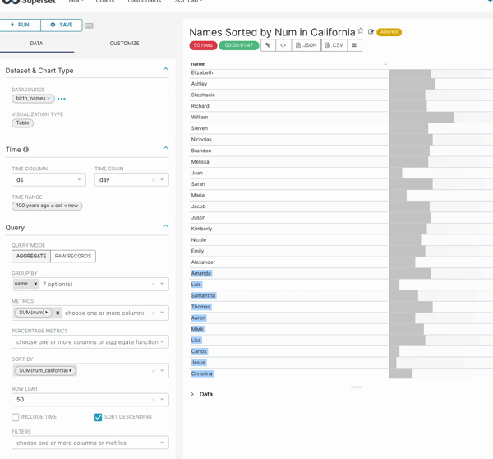Viewport: 493px width, 459px height.
Task: Expand the SUM(num) metric arrow
Action: [47, 313]
